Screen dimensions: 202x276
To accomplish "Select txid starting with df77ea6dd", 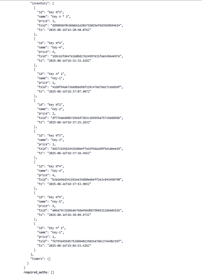I will point(86,118).
